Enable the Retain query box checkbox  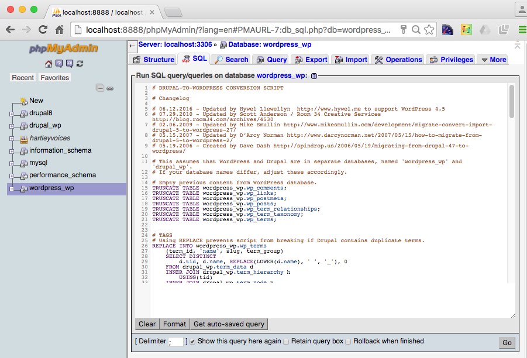286,342
